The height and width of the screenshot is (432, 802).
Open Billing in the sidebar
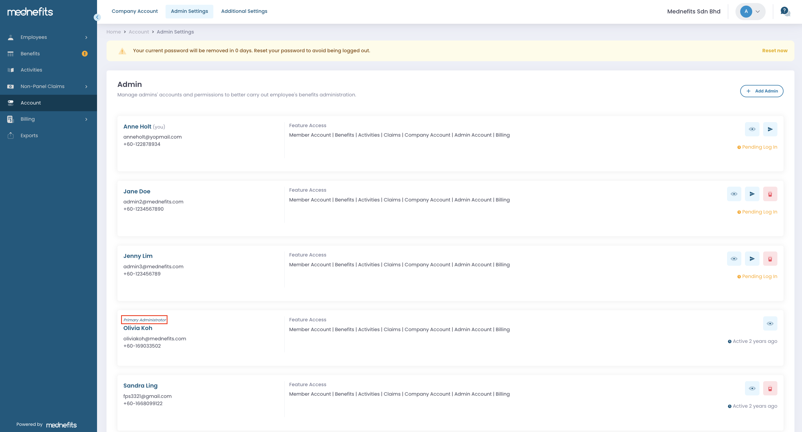click(x=49, y=119)
